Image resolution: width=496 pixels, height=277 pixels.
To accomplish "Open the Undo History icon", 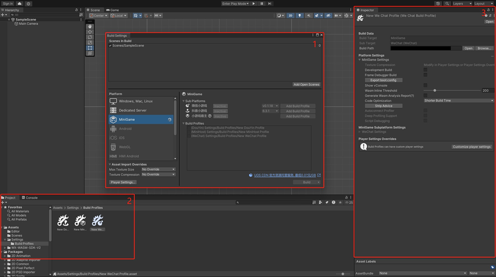I will click(x=438, y=4).
